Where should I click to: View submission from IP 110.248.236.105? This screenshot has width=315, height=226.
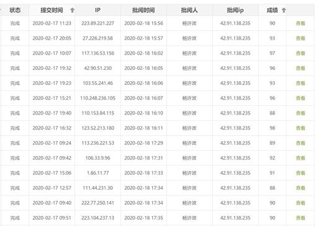coord(300,98)
